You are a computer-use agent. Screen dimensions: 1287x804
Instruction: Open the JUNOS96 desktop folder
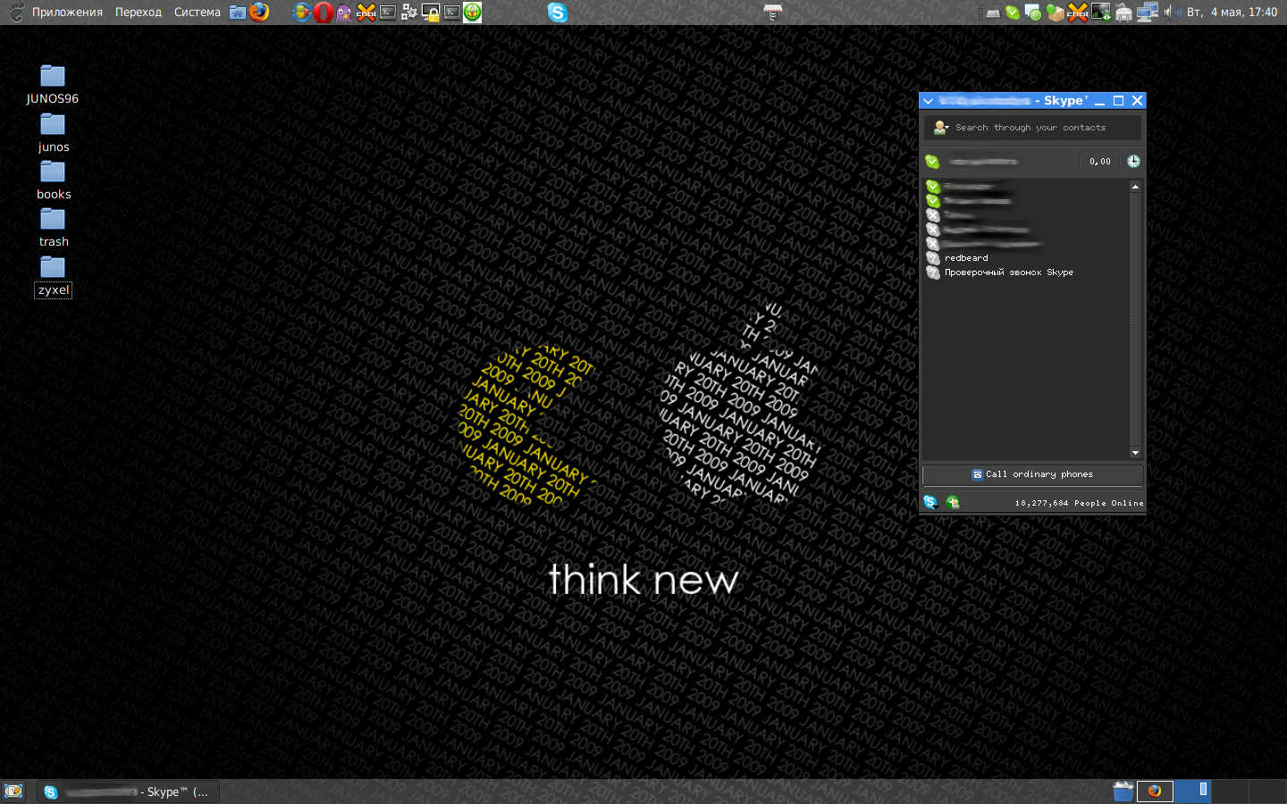(x=53, y=85)
